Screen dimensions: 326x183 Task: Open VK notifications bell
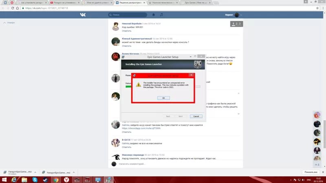[x=154, y=15]
